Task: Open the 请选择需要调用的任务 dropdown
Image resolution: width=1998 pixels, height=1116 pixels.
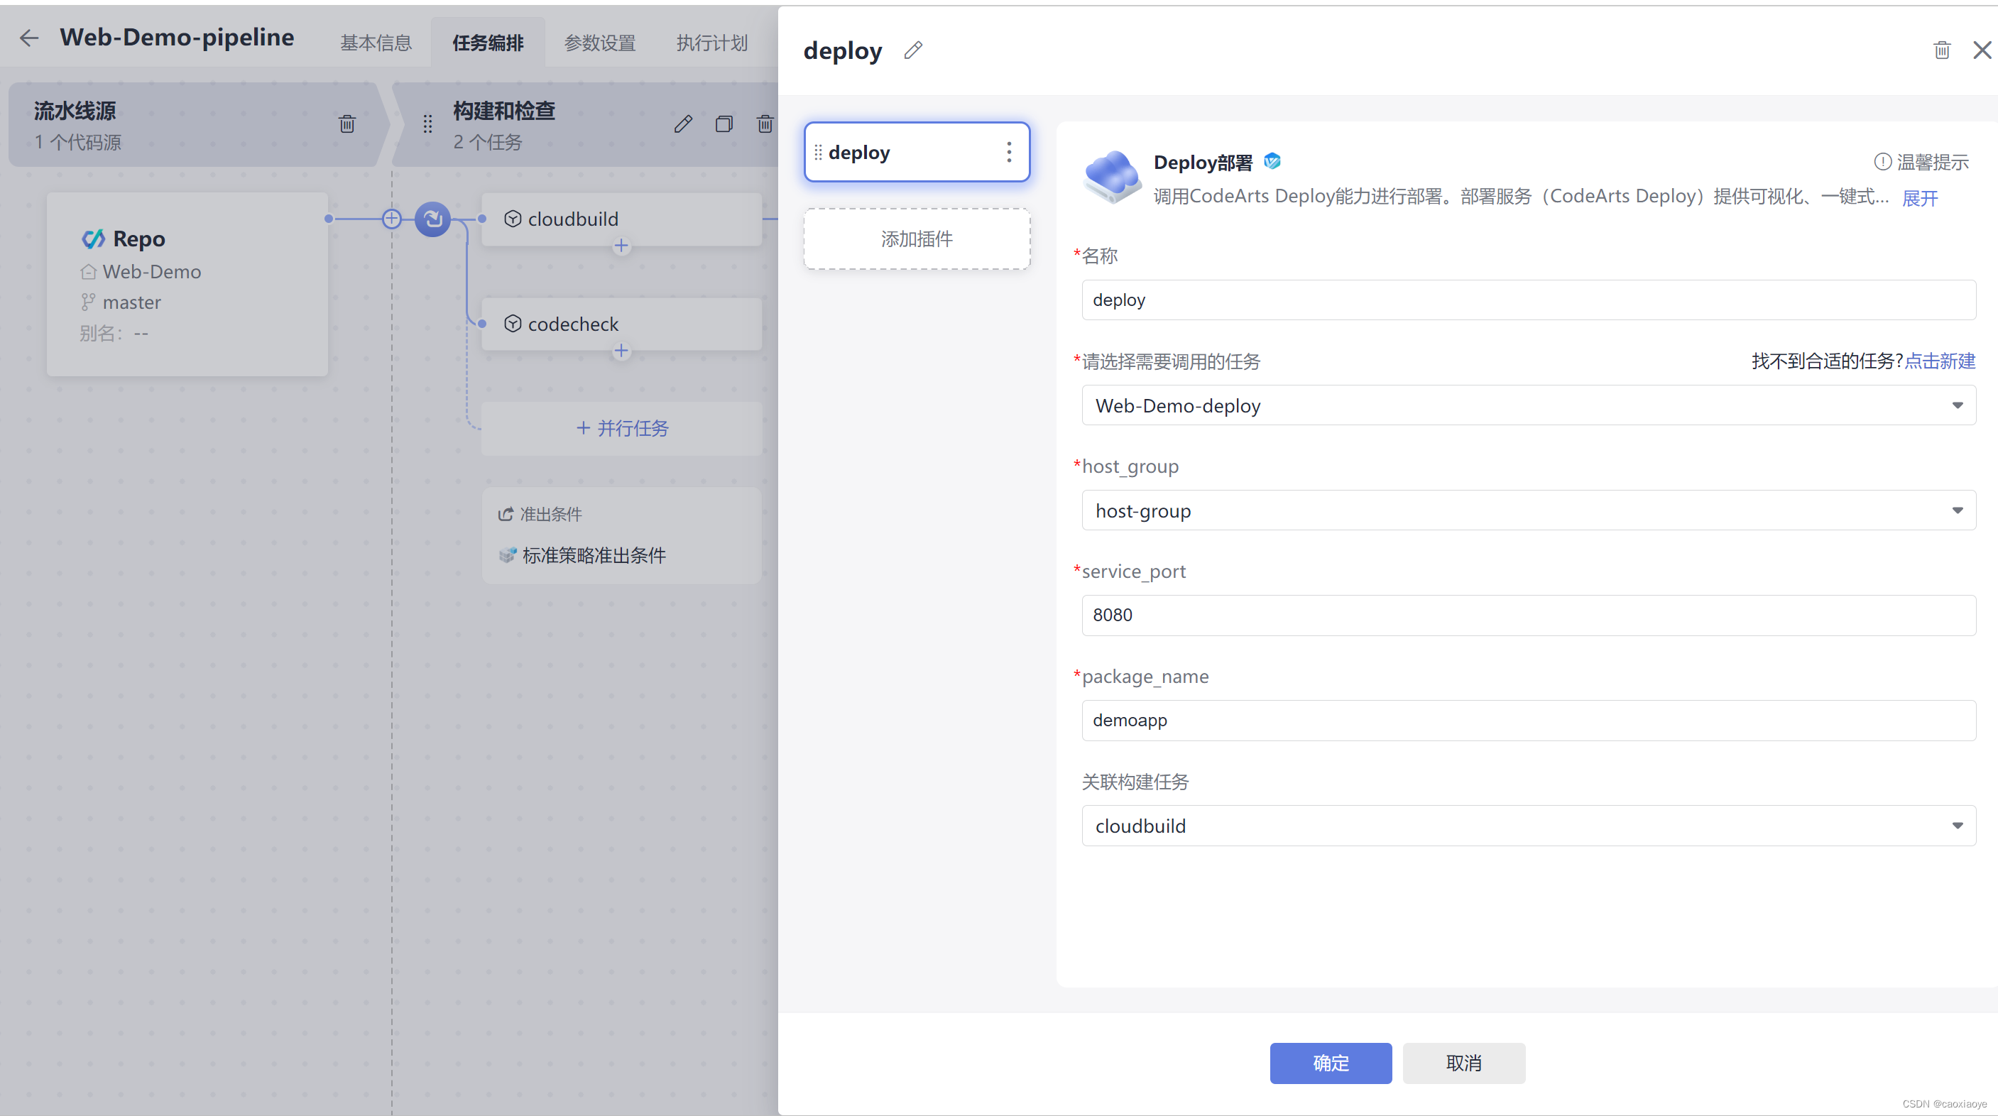Action: point(1528,405)
